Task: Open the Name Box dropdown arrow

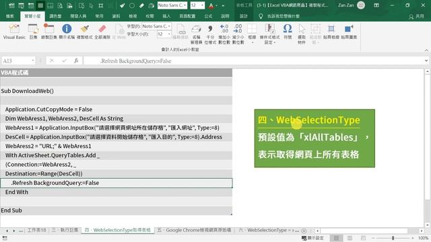Action: (x=33, y=61)
